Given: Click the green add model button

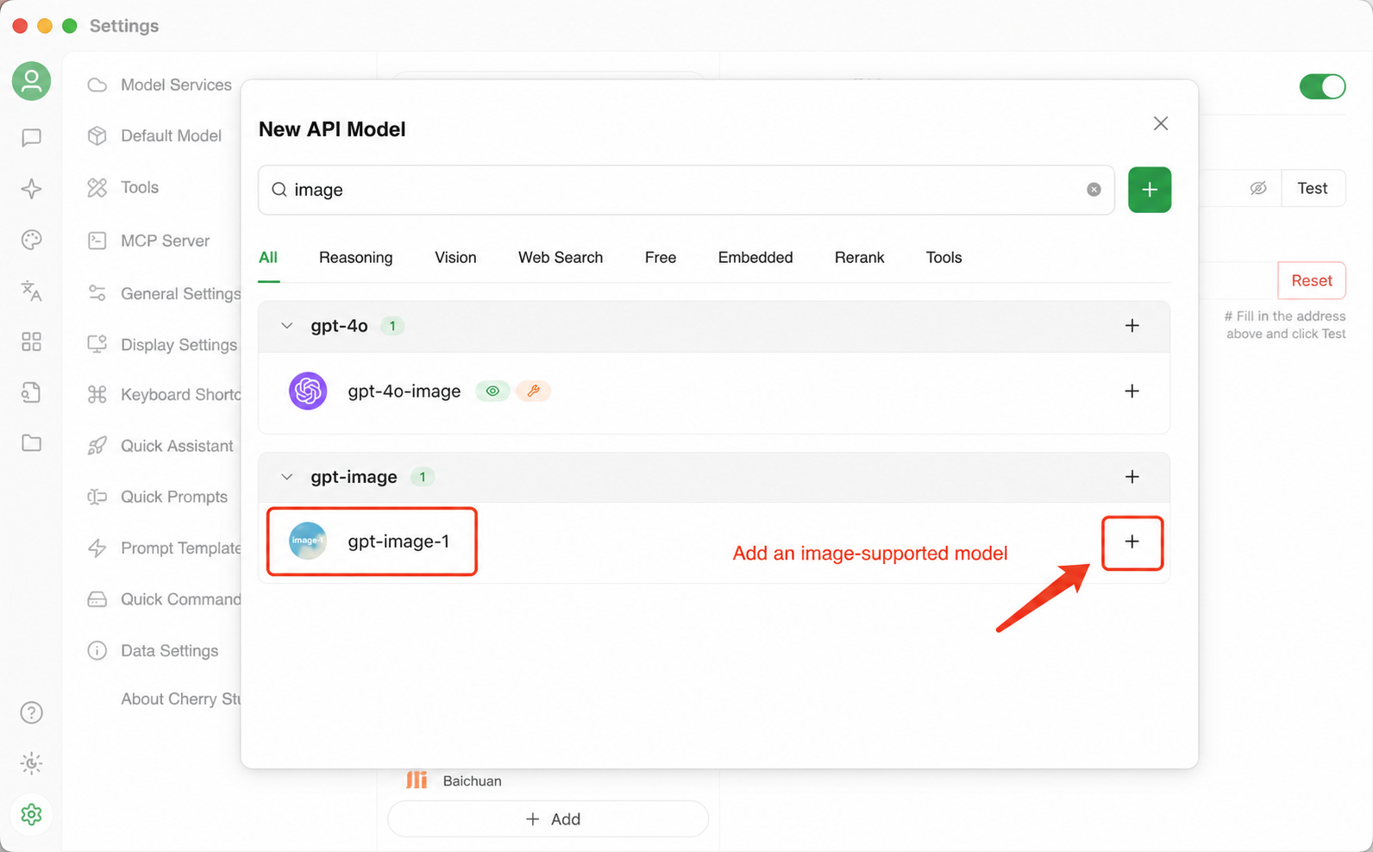Looking at the screenshot, I should click(x=1150, y=190).
